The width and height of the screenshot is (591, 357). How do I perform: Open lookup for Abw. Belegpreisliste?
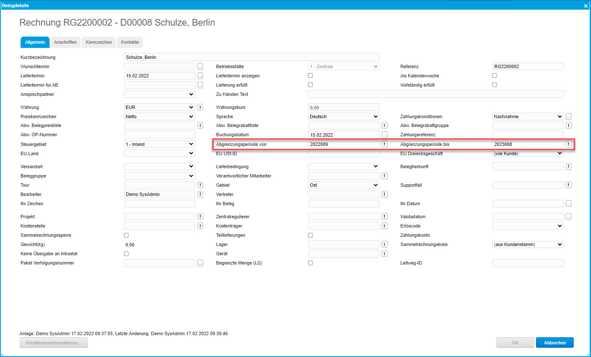pyautogui.click(x=200, y=125)
